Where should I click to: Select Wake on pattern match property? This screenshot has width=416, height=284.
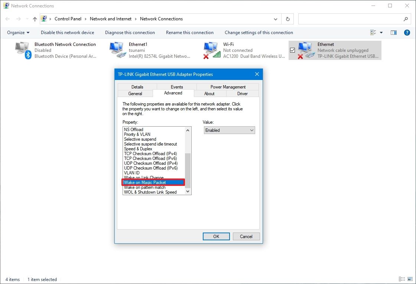coord(145,187)
